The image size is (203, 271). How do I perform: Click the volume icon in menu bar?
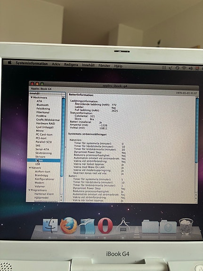(191, 68)
